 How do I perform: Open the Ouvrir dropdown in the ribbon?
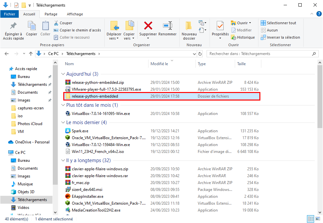click(x=241, y=23)
